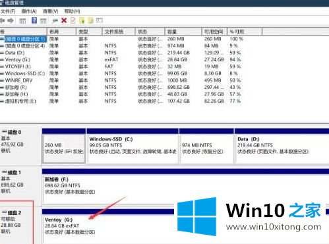The width and height of the screenshot is (329, 244).
Task: Click the 48.83 GB capacity cell
Action: tap(177, 94)
